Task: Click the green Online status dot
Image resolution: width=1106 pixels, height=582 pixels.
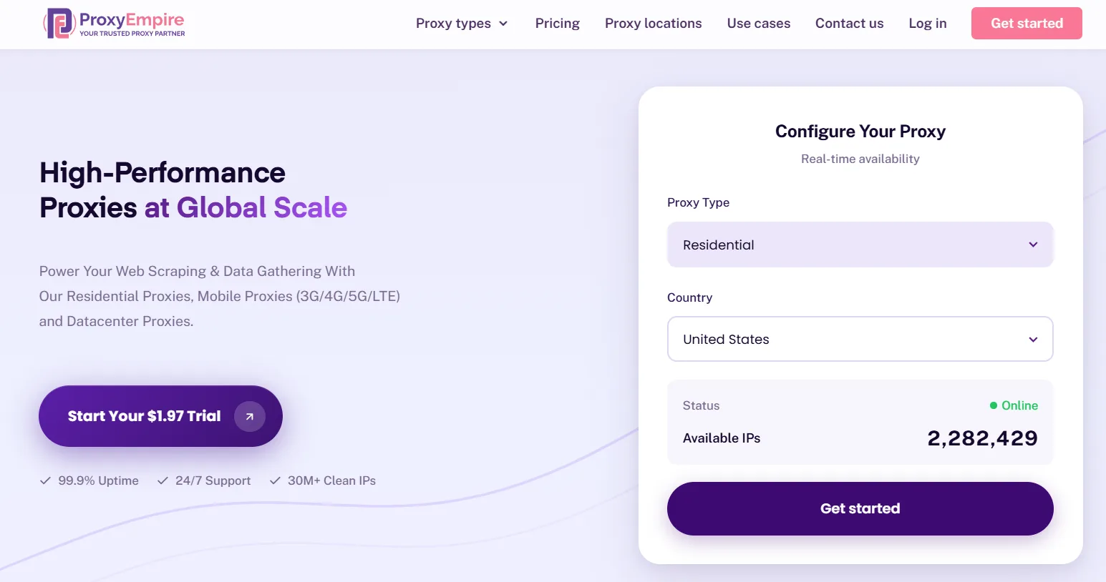Action: tap(992, 405)
